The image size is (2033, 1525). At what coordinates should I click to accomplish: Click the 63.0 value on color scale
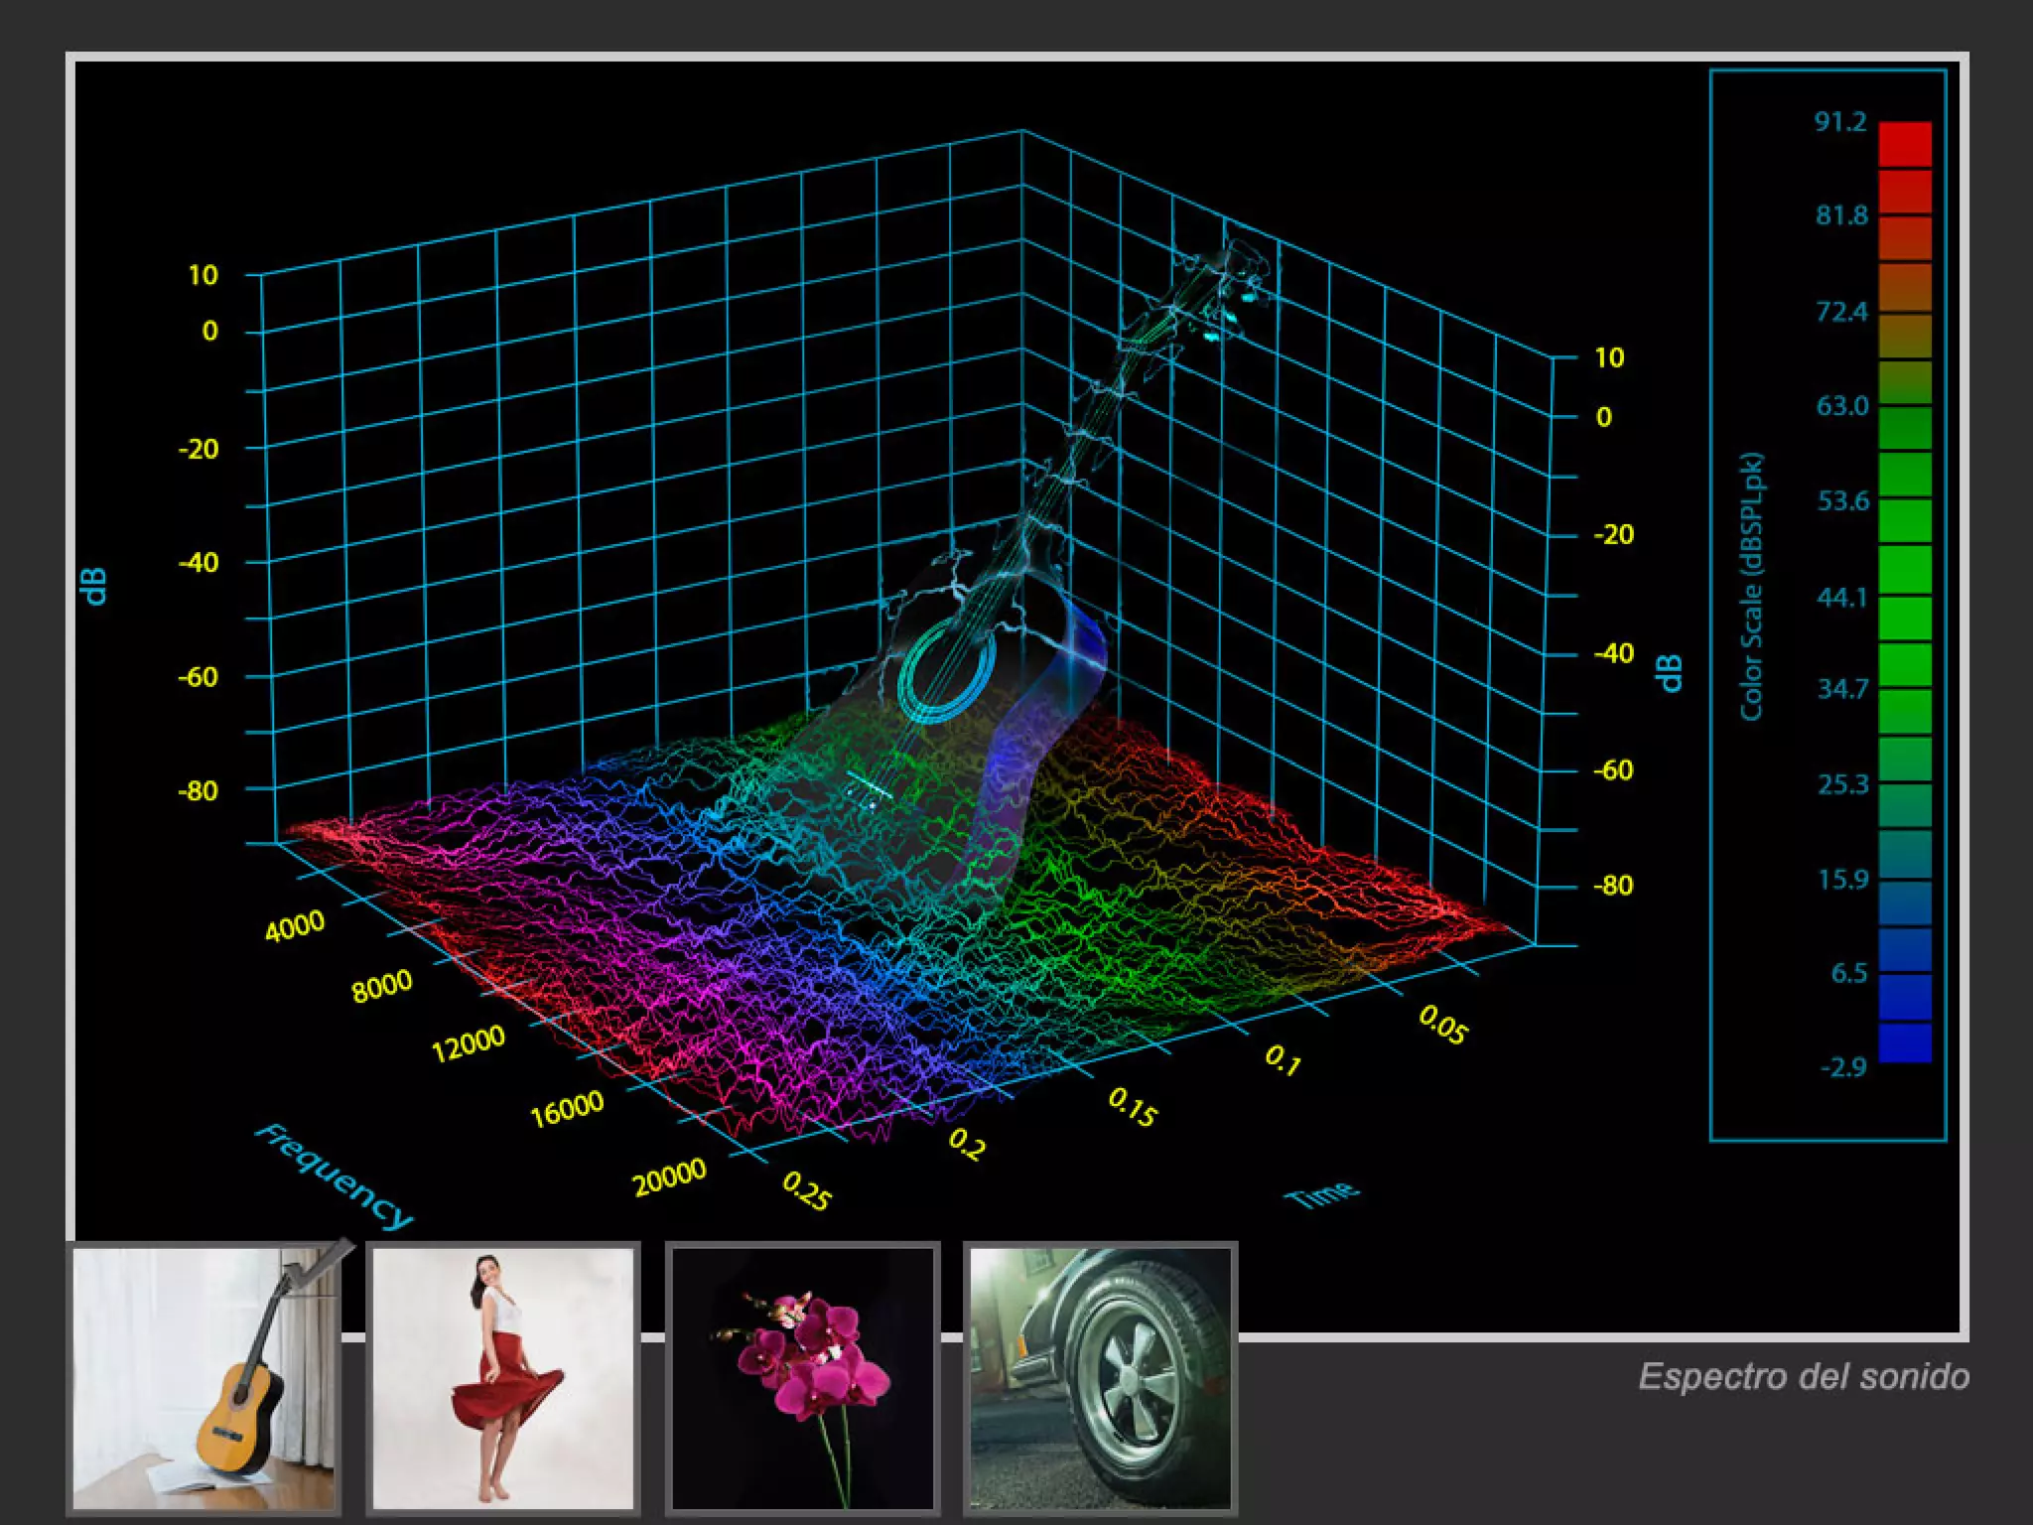[1842, 406]
